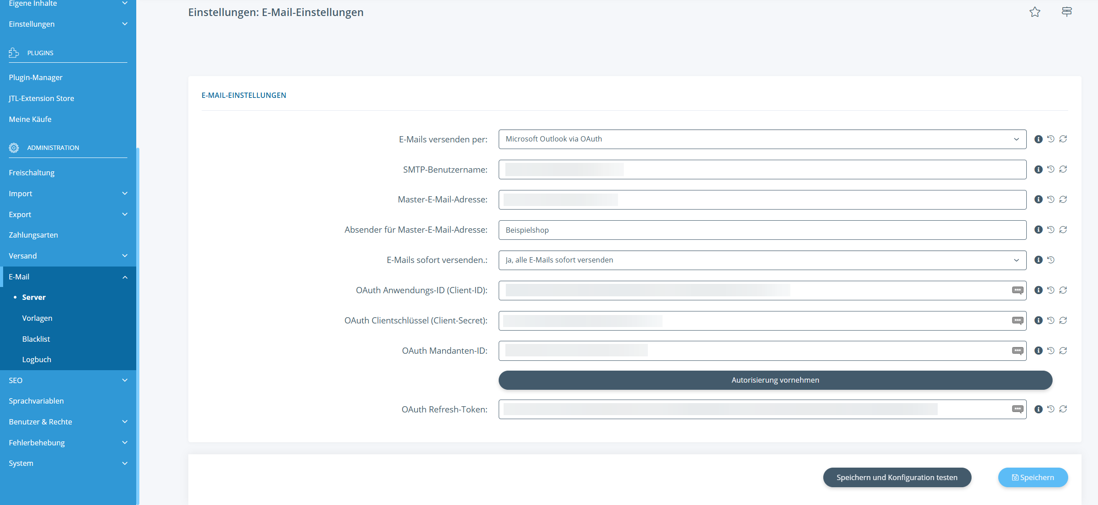Click the Absender für Master-E-Mail-Adresse field

pos(762,230)
